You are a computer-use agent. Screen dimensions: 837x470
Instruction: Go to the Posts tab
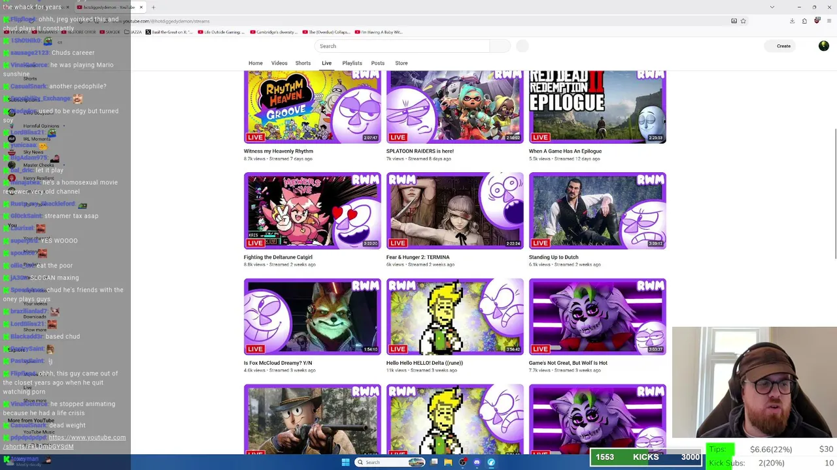(x=378, y=63)
